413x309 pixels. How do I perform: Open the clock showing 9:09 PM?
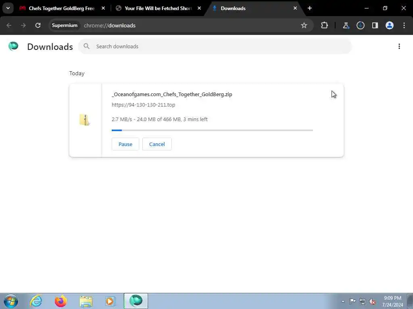(392, 301)
